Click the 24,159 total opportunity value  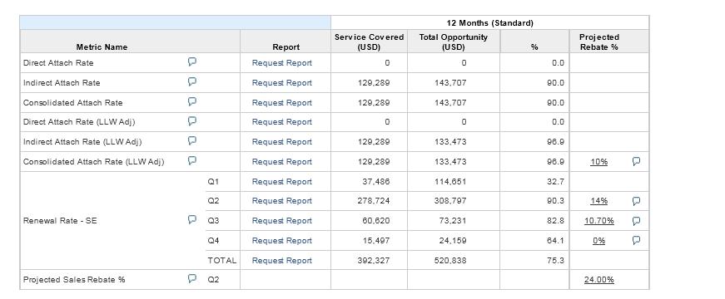pos(452,240)
